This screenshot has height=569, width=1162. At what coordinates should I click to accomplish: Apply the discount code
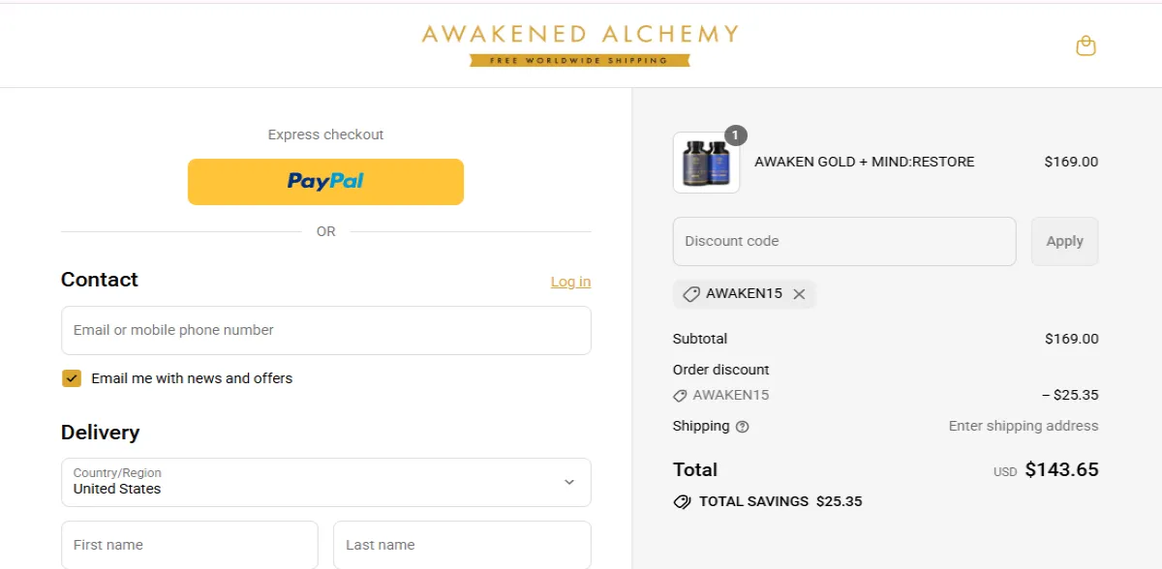(1064, 241)
